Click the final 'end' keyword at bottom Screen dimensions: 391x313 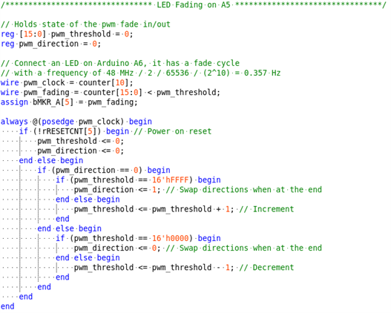coord(7,306)
